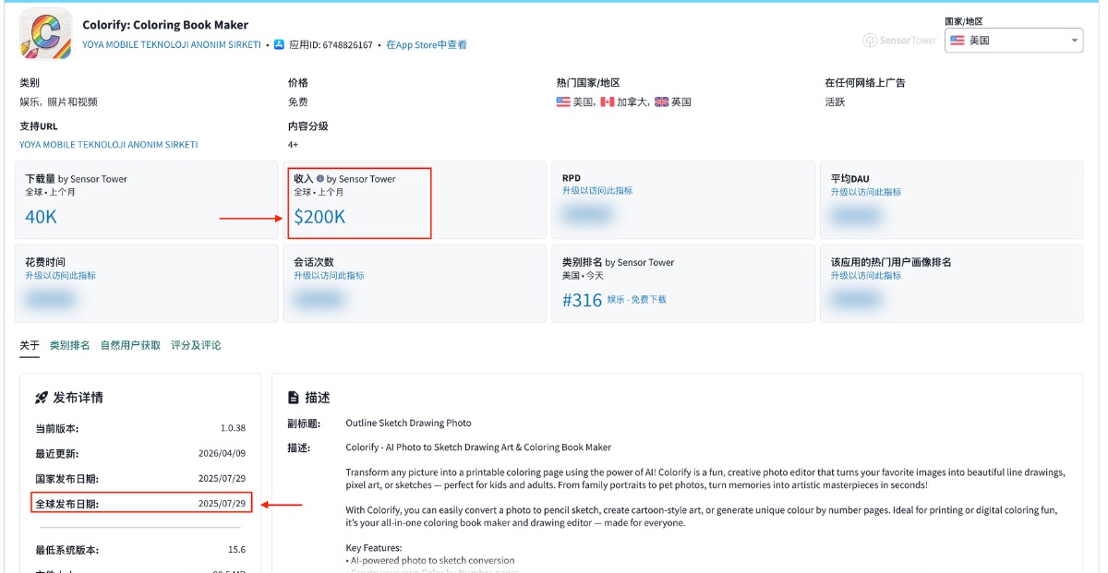The image size is (1108, 573).
Task: Click the United States flag beside 美国 under 热门国家/地区
Action: pyautogui.click(x=563, y=102)
